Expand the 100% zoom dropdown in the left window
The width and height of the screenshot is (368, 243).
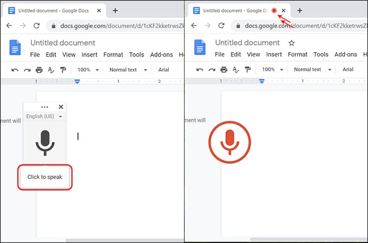click(88, 70)
